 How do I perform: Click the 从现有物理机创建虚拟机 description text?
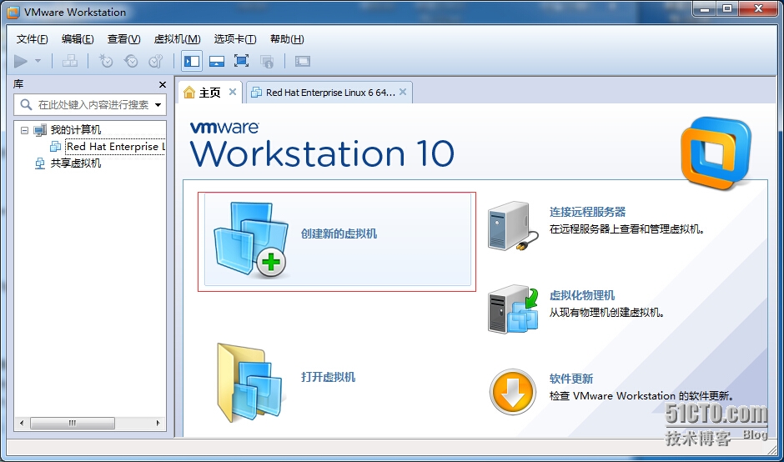[607, 314]
